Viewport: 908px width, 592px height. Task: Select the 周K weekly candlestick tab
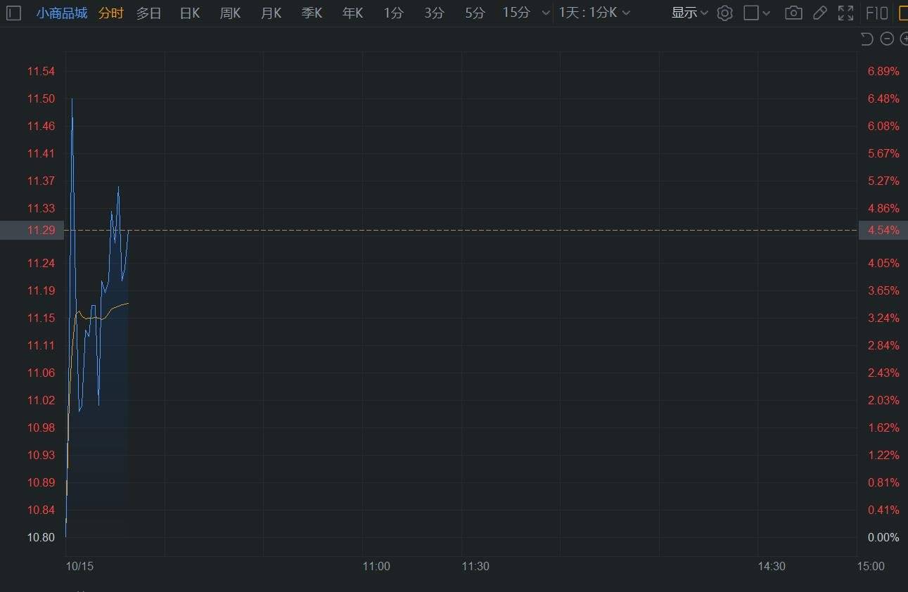click(x=231, y=13)
